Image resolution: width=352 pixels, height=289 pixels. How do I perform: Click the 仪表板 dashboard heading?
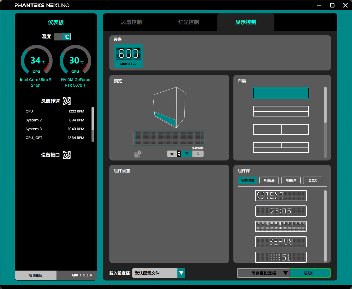(x=56, y=22)
